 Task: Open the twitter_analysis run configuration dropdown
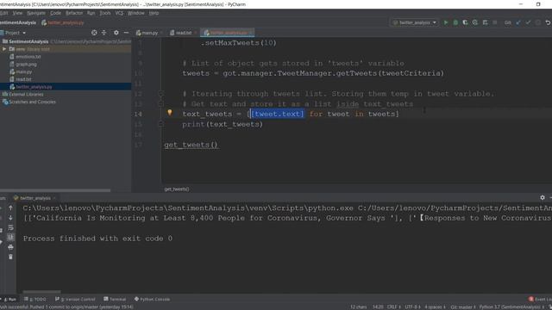click(x=414, y=22)
